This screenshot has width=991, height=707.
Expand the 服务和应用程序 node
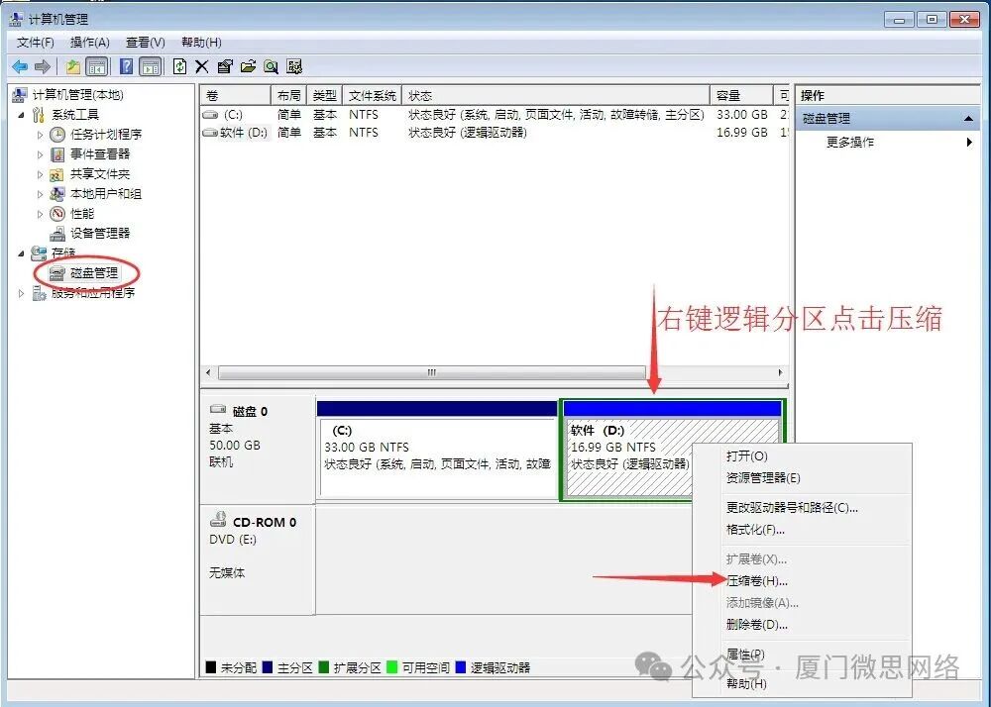coord(21,293)
